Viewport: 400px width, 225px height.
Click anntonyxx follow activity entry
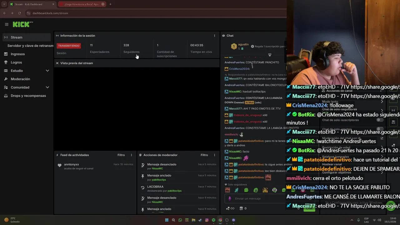click(95, 166)
